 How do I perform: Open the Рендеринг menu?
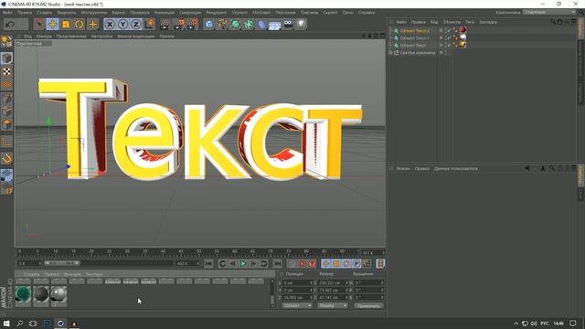pos(216,12)
